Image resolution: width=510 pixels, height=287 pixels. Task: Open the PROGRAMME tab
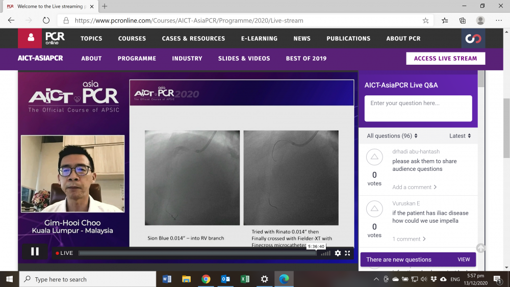click(137, 59)
